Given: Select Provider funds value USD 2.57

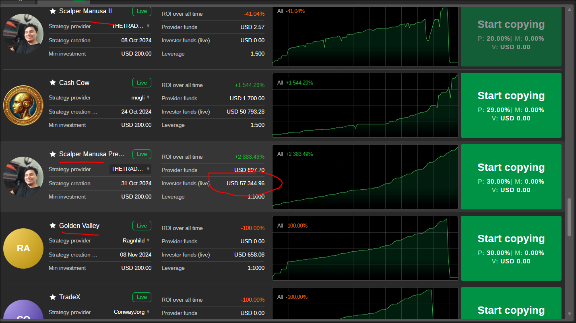Looking at the screenshot, I should click(x=252, y=27).
